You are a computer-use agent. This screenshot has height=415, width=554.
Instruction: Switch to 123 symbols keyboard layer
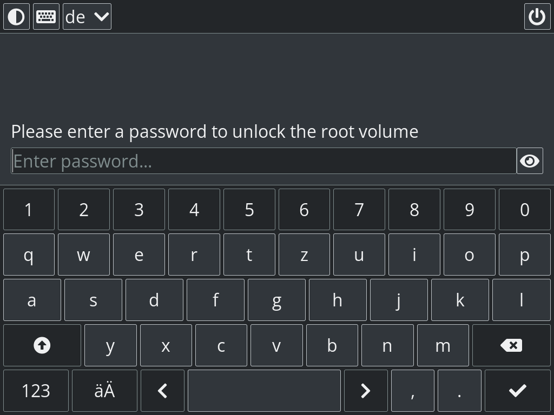click(x=36, y=390)
